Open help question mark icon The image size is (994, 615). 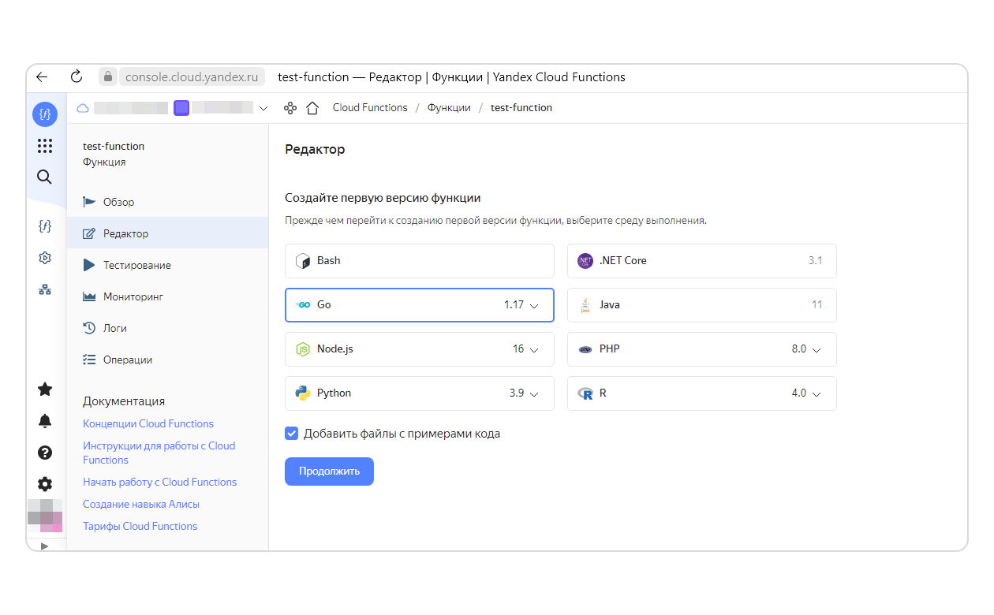point(45,453)
